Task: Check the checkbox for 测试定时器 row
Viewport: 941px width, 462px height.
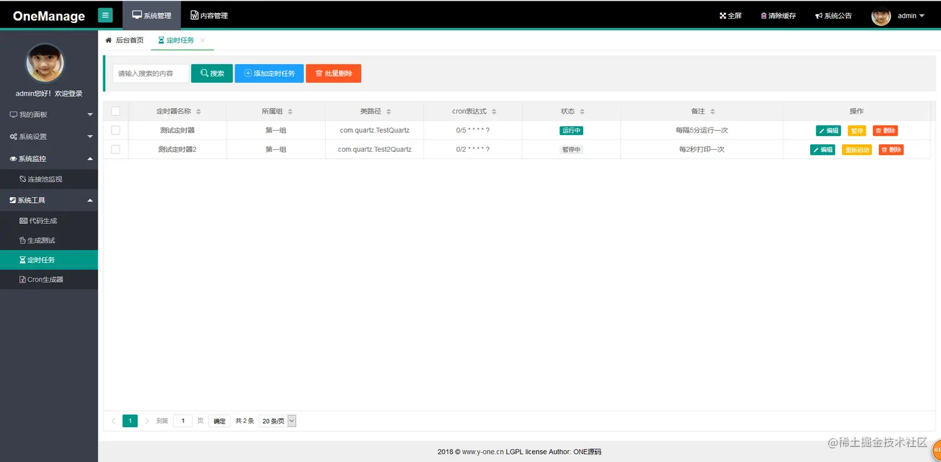Action: (x=116, y=130)
